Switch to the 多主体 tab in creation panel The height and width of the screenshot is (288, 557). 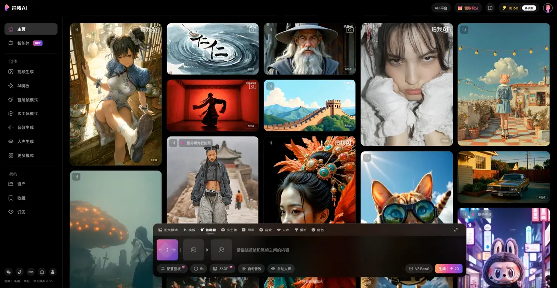[x=229, y=230]
